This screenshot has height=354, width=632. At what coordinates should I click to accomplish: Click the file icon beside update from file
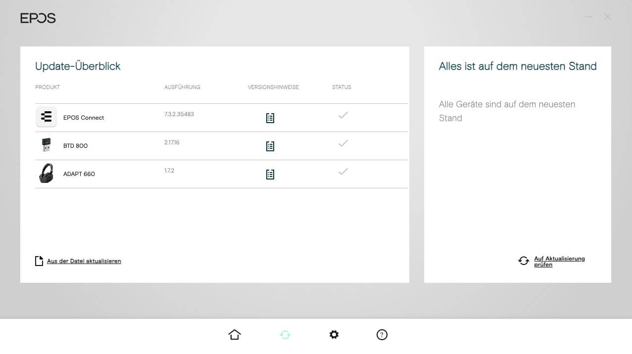(x=39, y=261)
